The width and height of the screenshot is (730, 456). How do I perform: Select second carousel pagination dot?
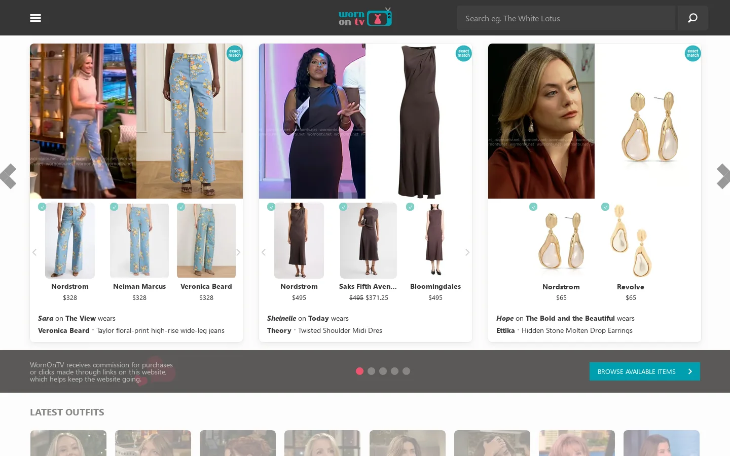(x=371, y=371)
